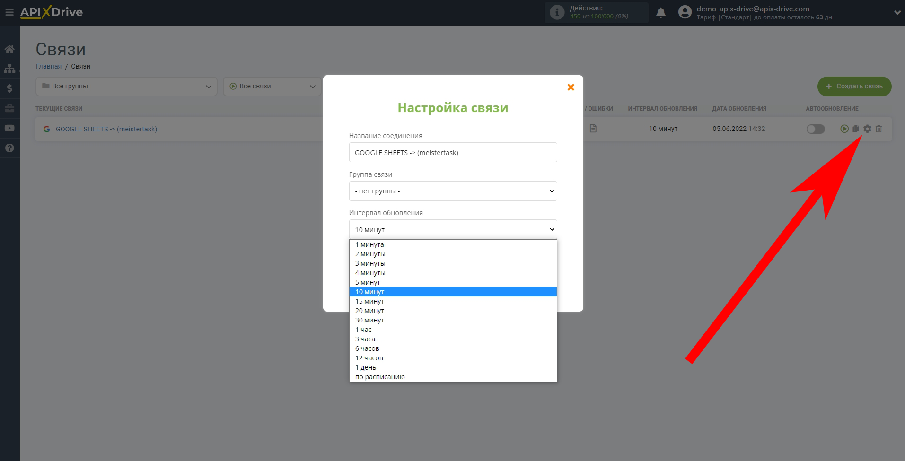Select highlighted '10 минут' option
Viewport: 905px width, 461px height.
click(x=453, y=292)
